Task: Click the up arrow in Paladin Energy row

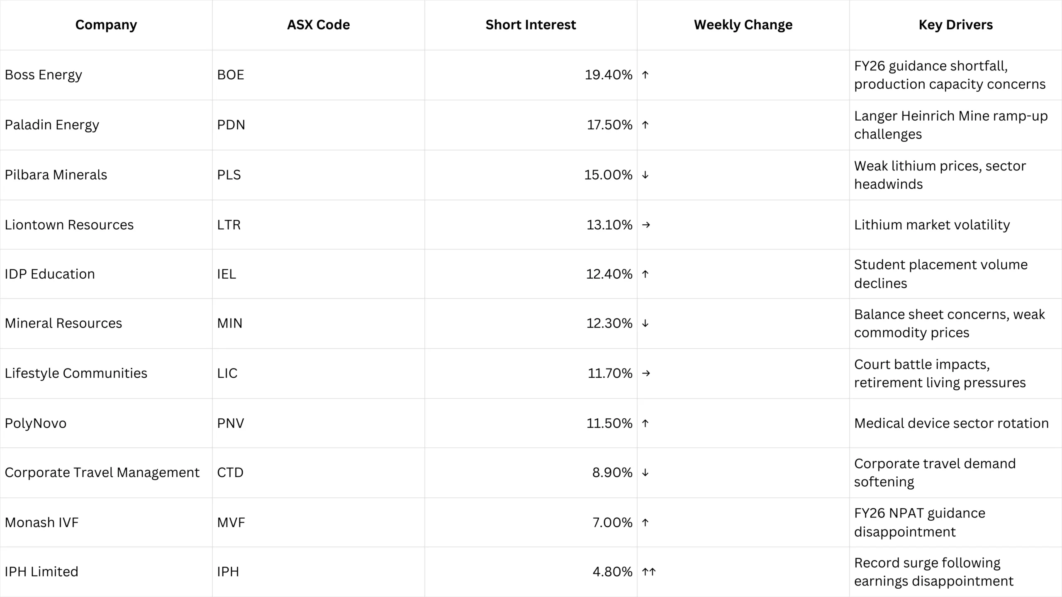Action: (x=645, y=125)
